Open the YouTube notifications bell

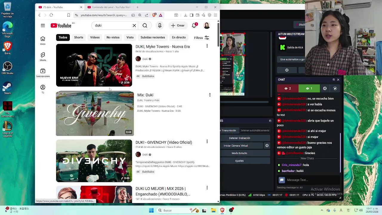coord(194,26)
